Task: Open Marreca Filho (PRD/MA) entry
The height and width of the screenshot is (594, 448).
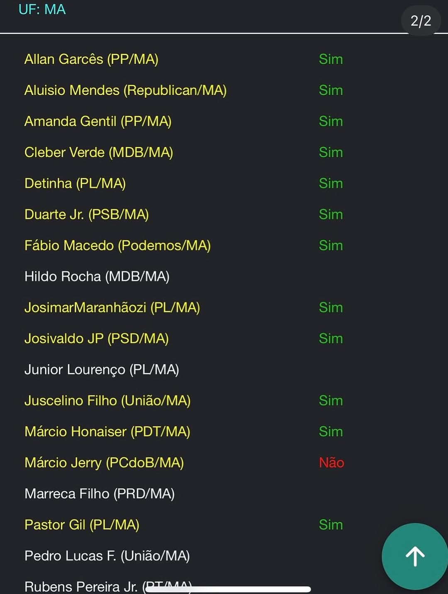Action: click(x=100, y=494)
